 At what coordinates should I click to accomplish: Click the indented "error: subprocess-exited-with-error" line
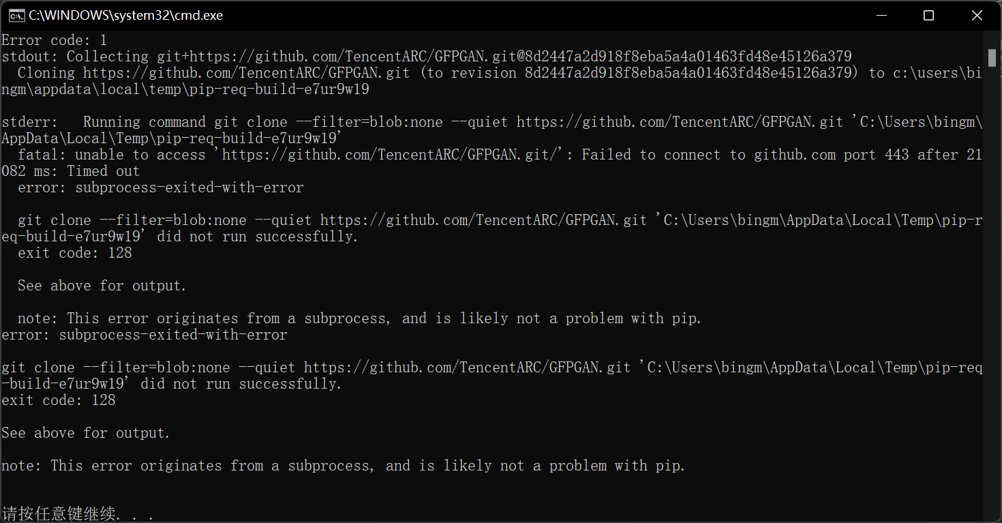coord(160,188)
